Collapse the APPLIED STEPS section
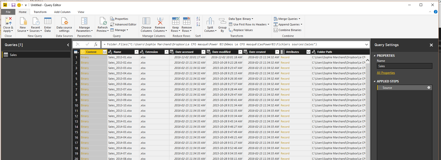 coord(374,81)
